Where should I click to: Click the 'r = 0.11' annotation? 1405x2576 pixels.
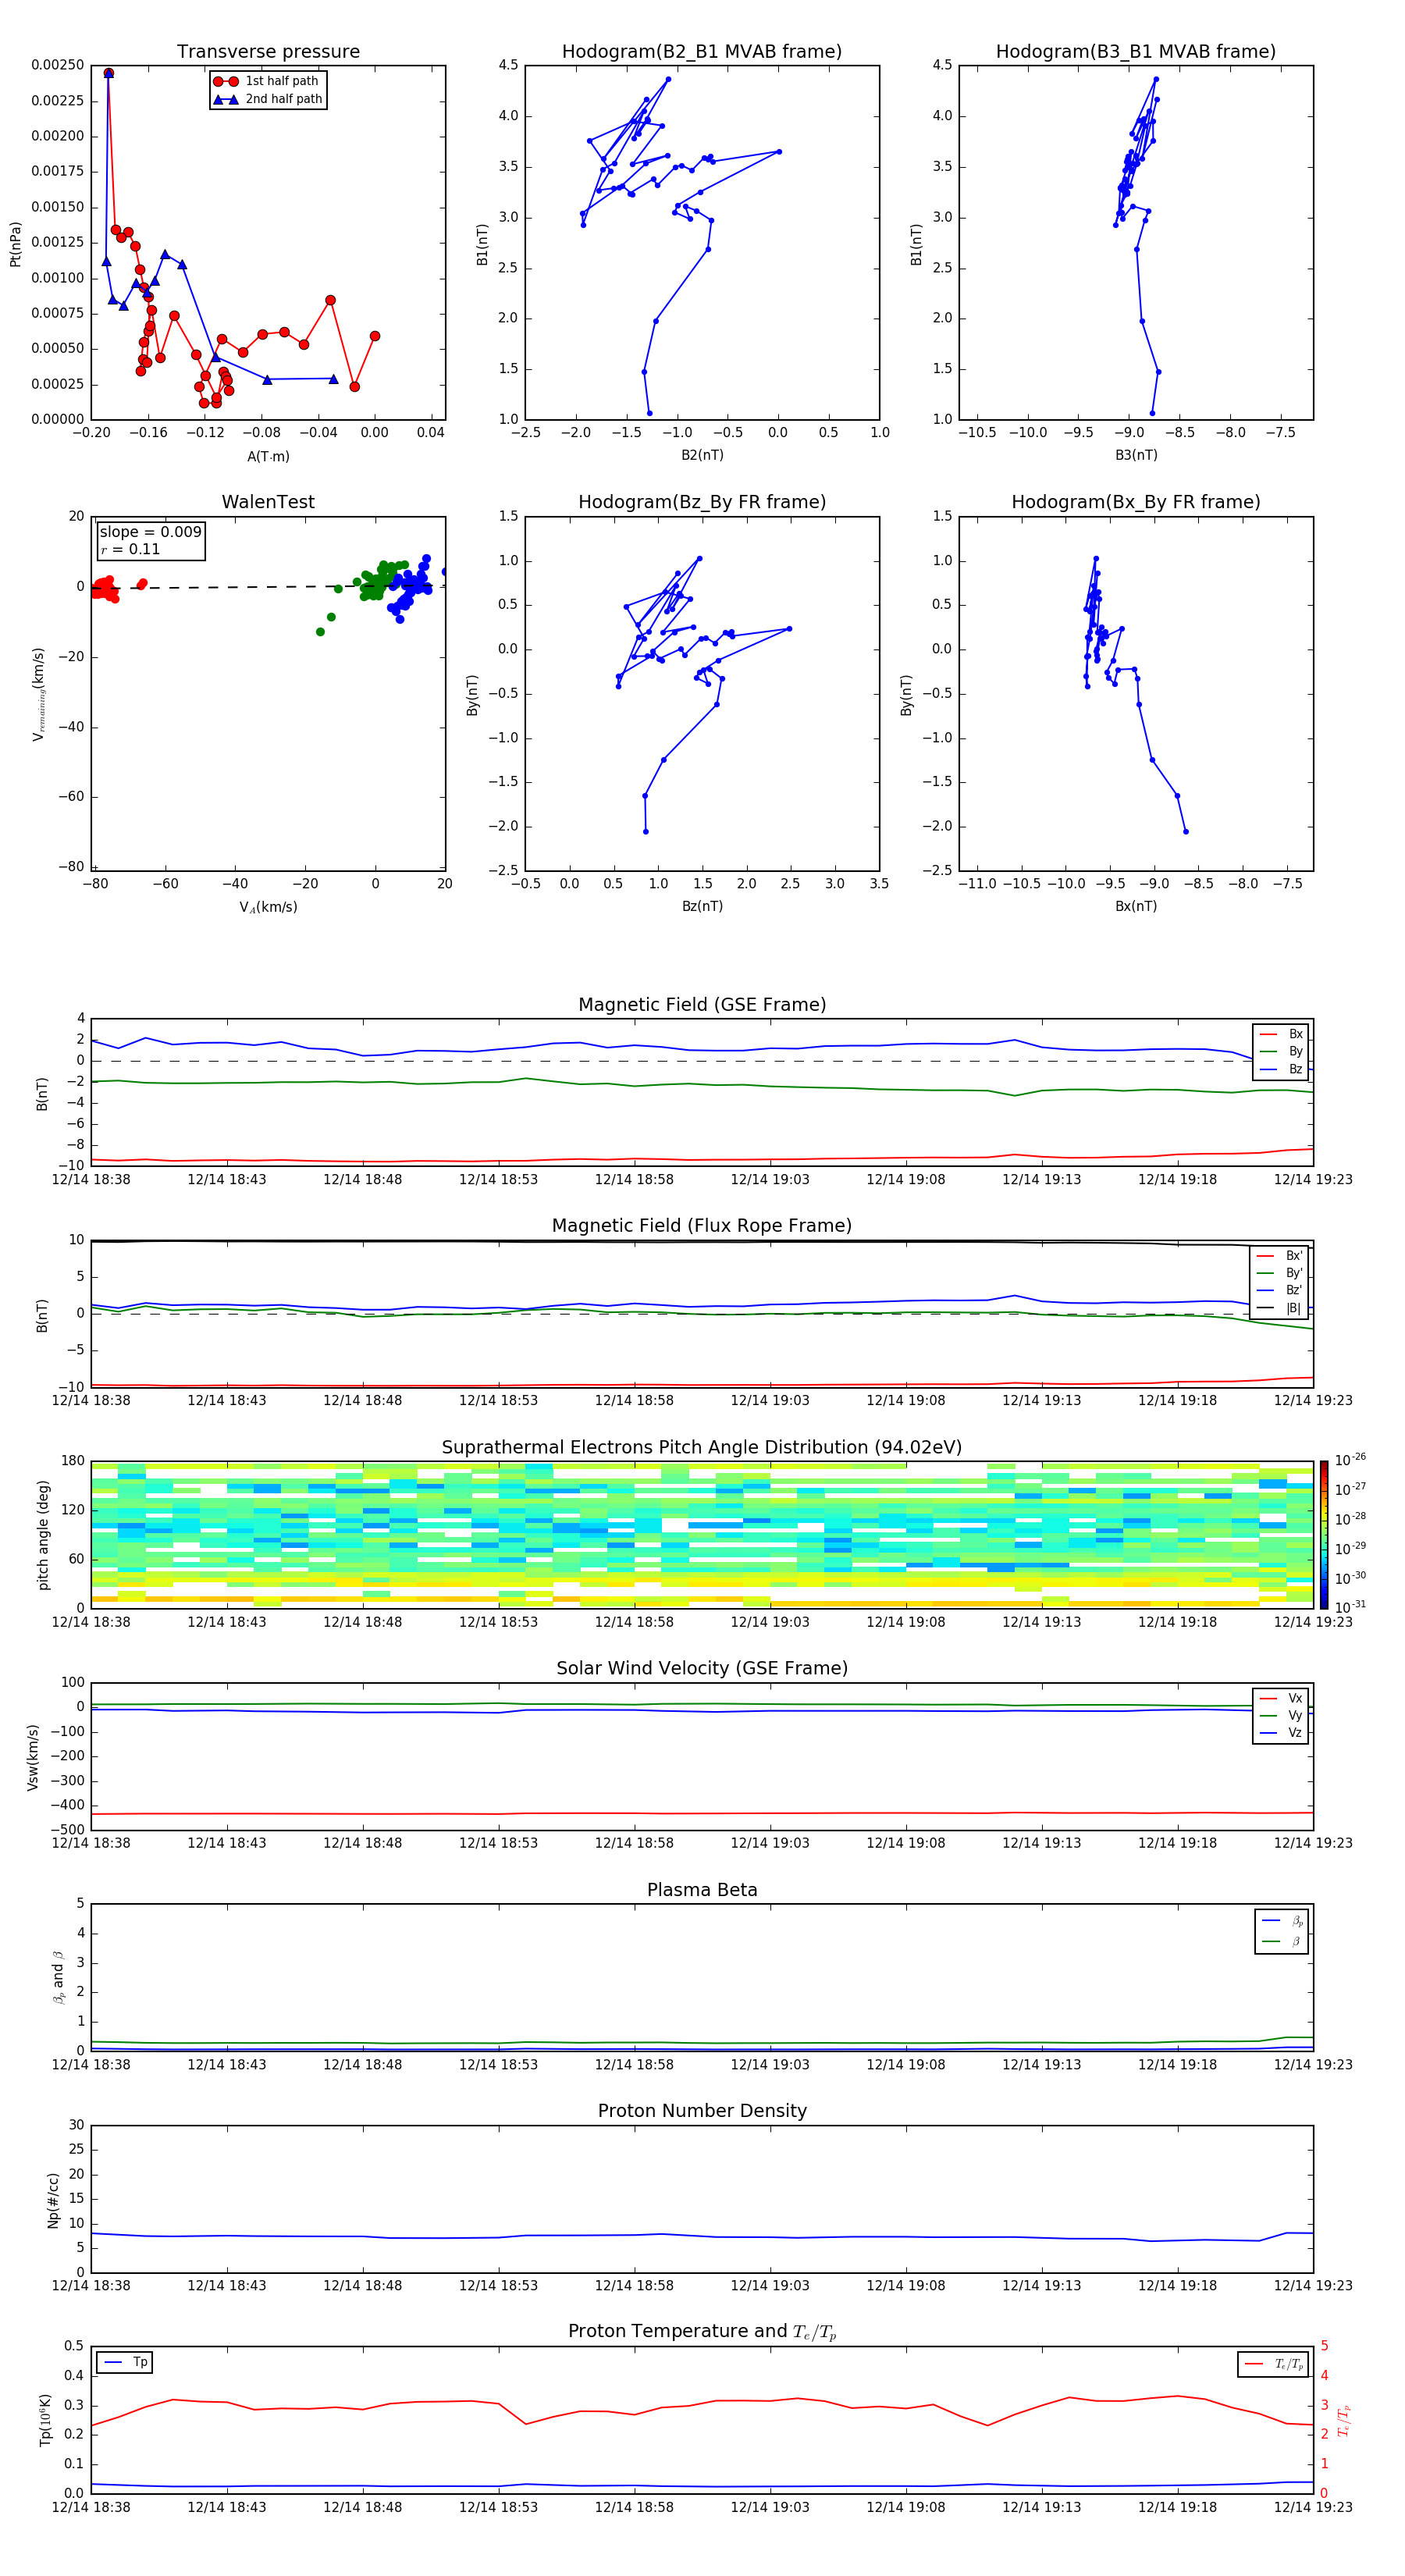coord(130,549)
